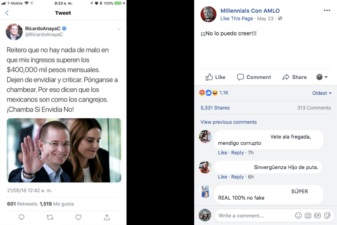
Task: Open the tweet's attached photo
Action: tap(64, 150)
